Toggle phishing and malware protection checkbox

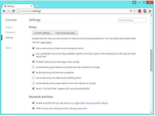point(33,72)
